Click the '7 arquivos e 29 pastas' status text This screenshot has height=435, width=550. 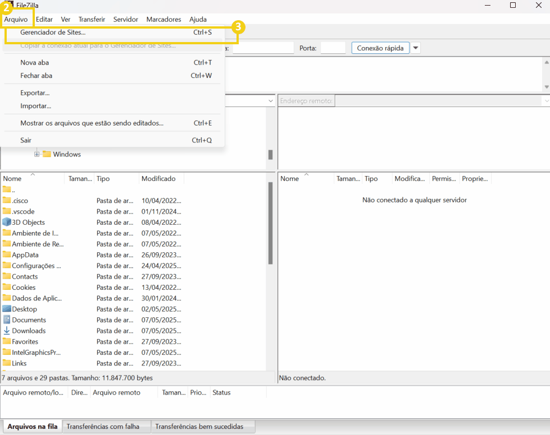pyautogui.click(x=77, y=378)
